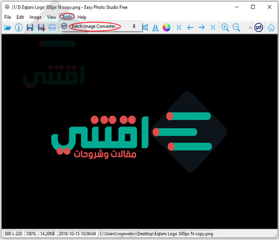Click the Batch Converter toolbar icon

click(259, 27)
